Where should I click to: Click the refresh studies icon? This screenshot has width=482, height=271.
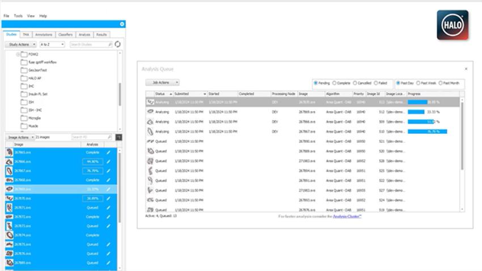(x=118, y=44)
